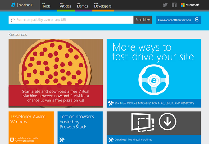Click the Internet Explorer logo icon

tap(13, 5)
